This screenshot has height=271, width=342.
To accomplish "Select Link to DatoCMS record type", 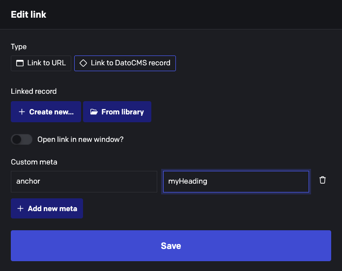I will pos(125,63).
